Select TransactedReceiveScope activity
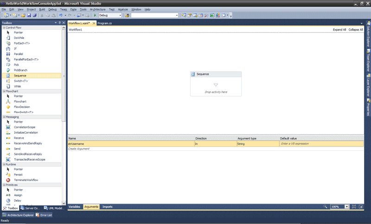 point(30,160)
